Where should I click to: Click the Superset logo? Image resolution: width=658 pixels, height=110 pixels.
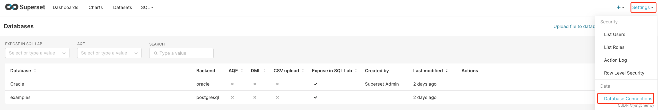point(25,7)
